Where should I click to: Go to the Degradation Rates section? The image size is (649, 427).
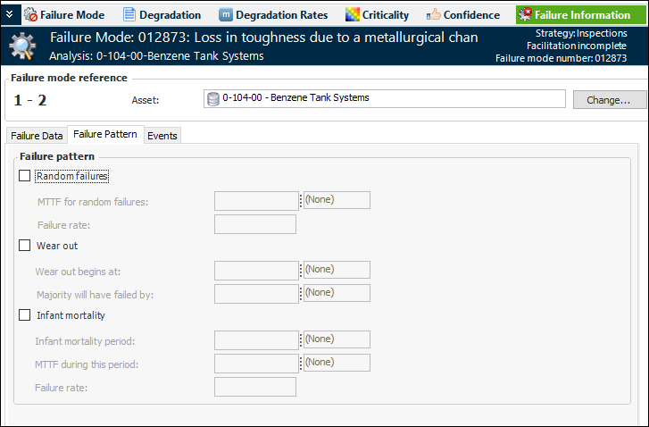tap(273, 15)
